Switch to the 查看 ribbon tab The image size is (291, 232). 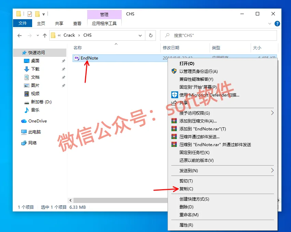[x=77, y=23]
